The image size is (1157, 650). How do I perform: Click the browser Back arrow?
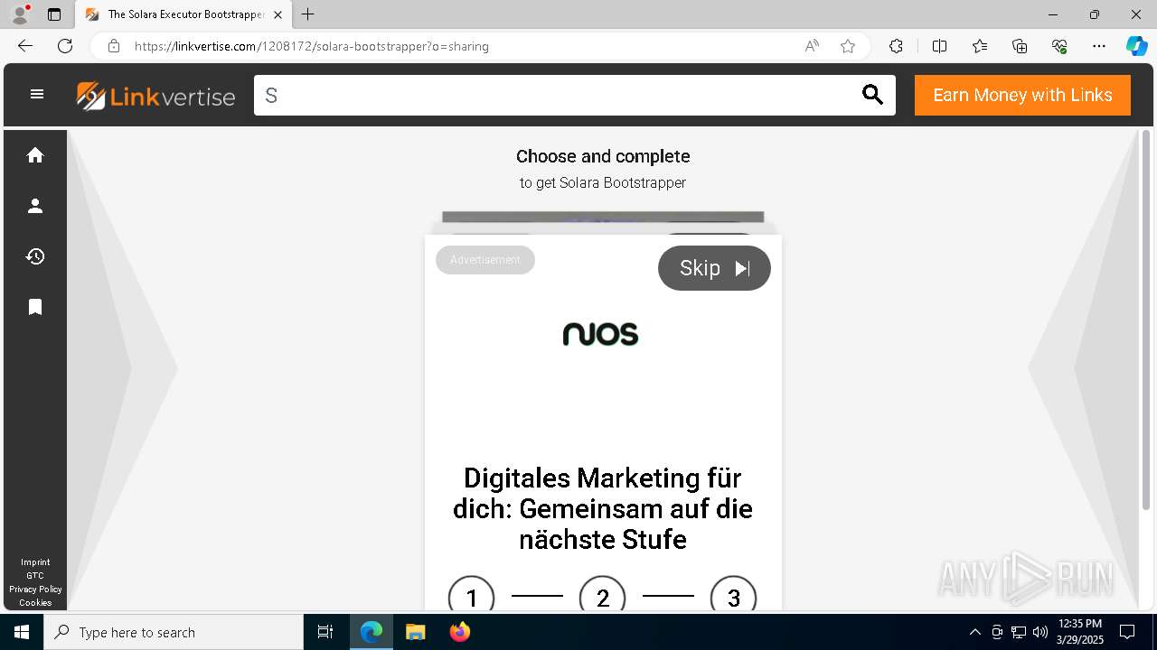pyautogui.click(x=25, y=46)
